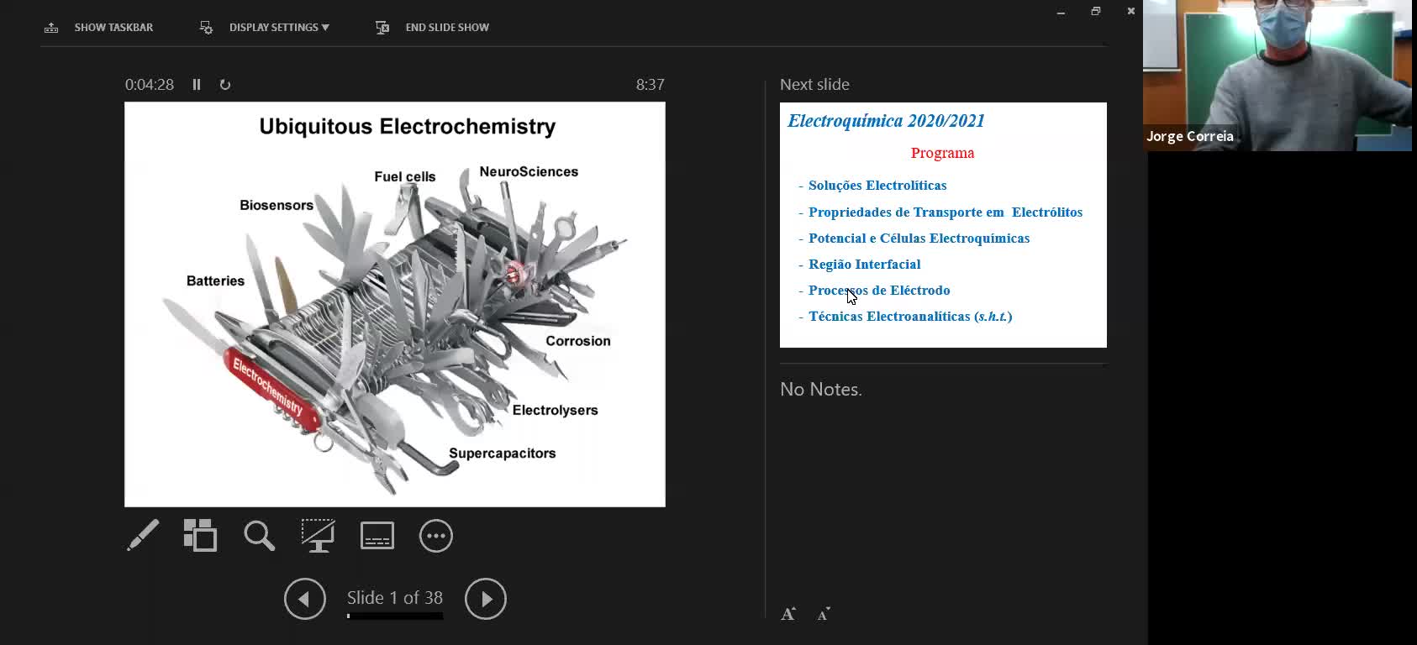Open more slide show options menu
The image size is (1417, 645).
point(436,536)
